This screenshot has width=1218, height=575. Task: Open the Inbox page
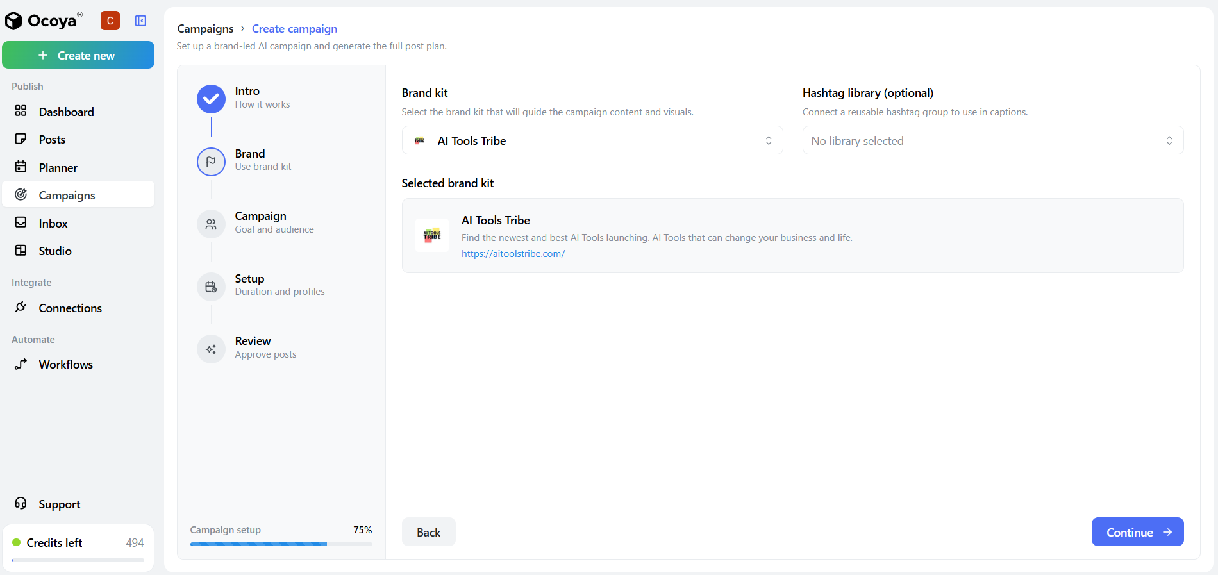point(78,223)
